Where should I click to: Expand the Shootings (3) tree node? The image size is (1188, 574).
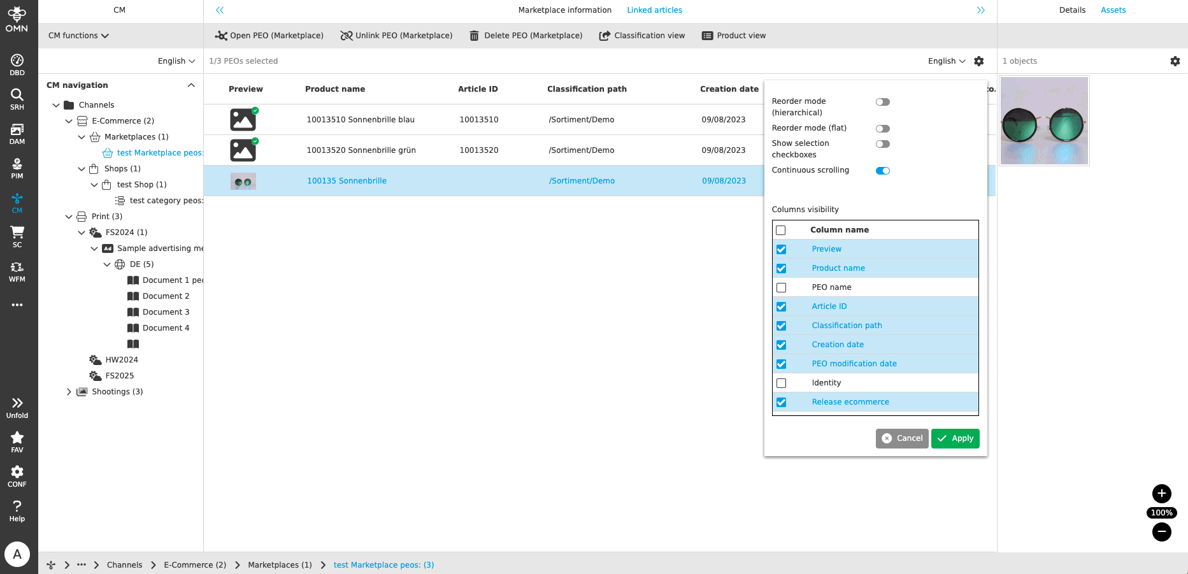pyautogui.click(x=69, y=392)
